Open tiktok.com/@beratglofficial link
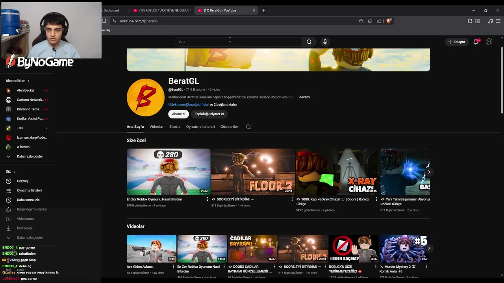The image size is (504, 283). 188,105
